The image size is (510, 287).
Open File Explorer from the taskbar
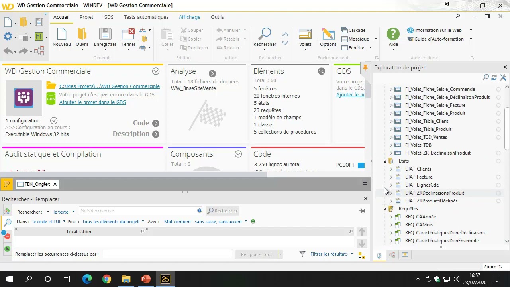[126, 279]
